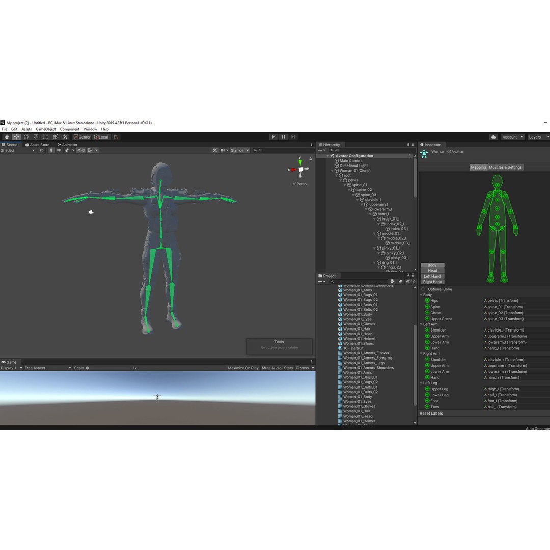
Task: Open the Display 1 dropdown in Game view
Action: pos(12,368)
